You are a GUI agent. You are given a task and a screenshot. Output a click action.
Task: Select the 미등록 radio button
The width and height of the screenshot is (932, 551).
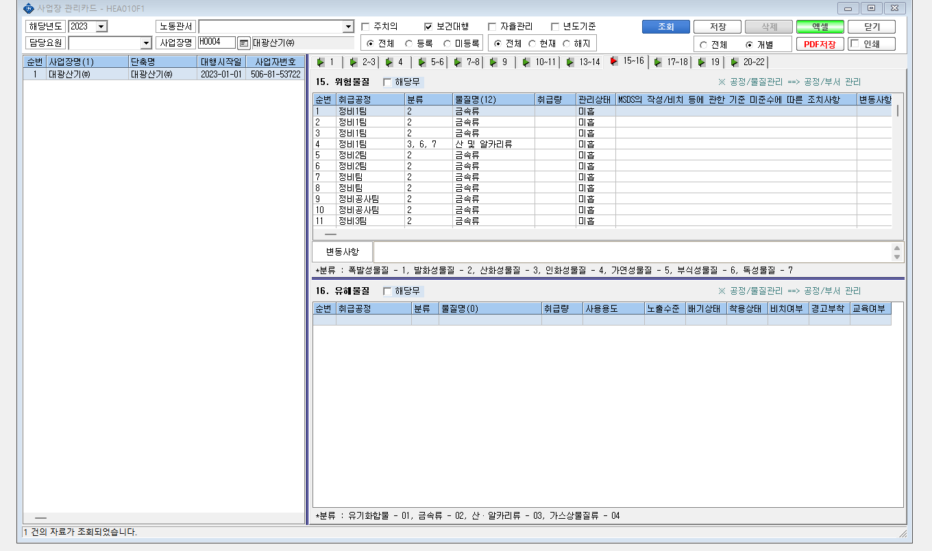pos(447,43)
